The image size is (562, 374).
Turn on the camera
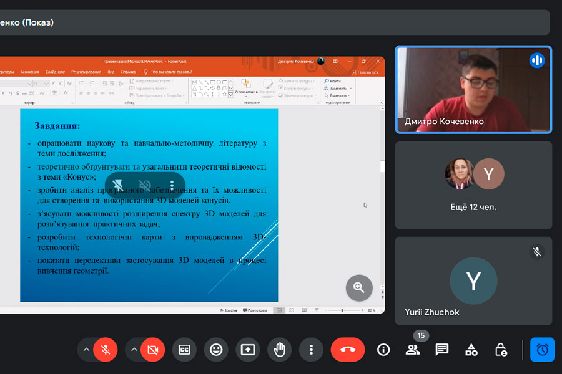152,350
